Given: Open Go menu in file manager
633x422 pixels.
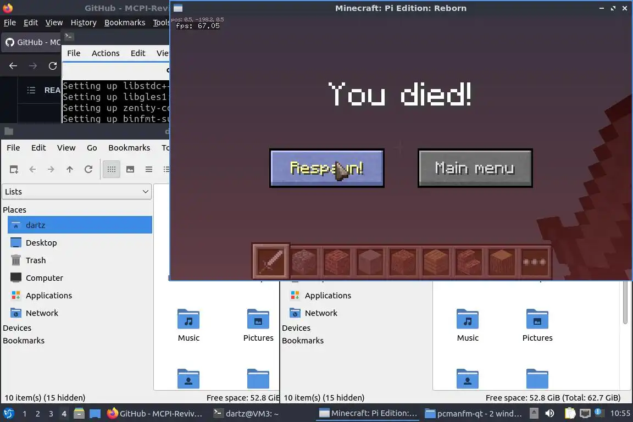Looking at the screenshot, I should pyautogui.click(x=92, y=147).
